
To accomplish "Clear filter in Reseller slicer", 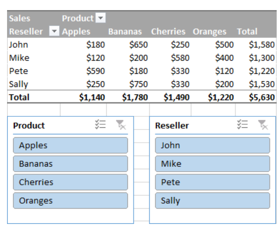I will [263, 125].
